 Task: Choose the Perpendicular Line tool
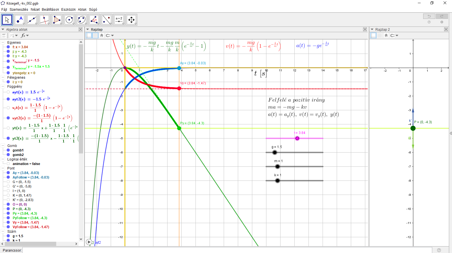pyautogui.click(x=44, y=20)
